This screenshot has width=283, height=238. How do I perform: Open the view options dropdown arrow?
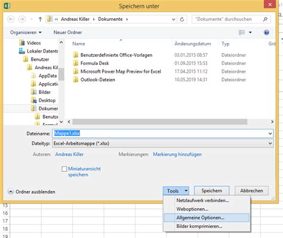(x=250, y=32)
